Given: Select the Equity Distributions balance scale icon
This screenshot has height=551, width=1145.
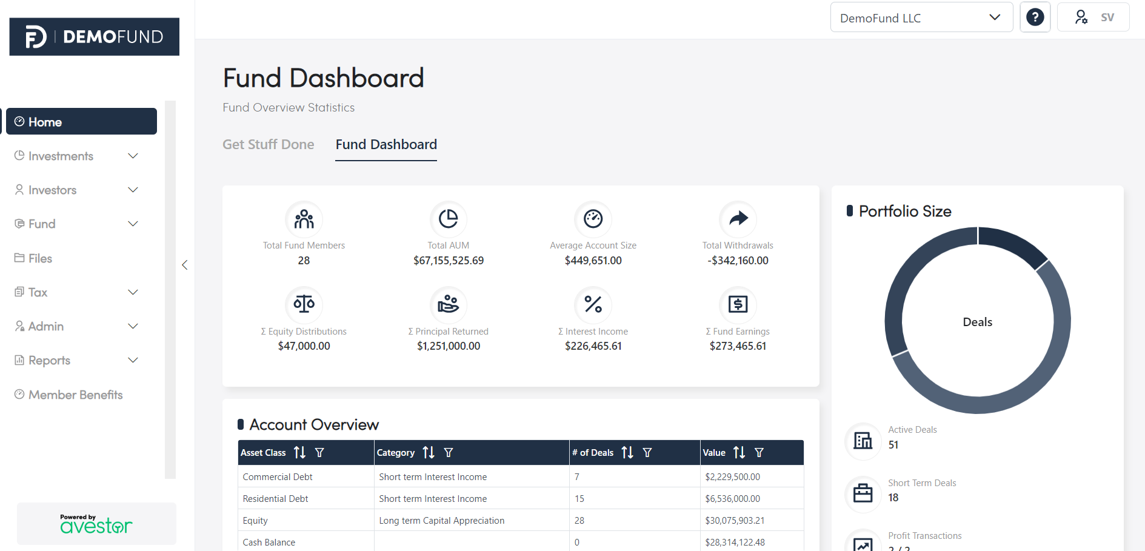Looking at the screenshot, I should pos(304,306).
